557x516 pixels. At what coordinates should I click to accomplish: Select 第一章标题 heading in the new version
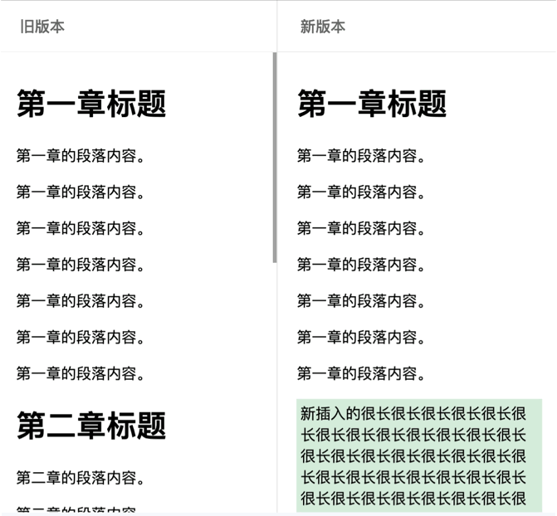(372, 104)
